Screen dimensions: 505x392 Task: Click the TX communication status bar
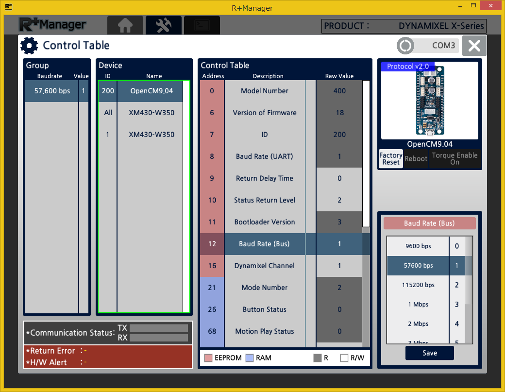click(158, 328)
